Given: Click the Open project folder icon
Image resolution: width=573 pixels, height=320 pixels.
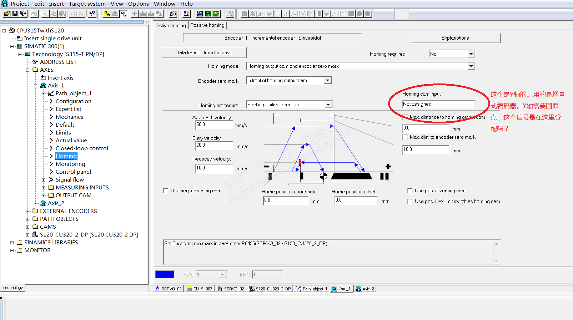Looking at the screenshot, I should 7,14.
